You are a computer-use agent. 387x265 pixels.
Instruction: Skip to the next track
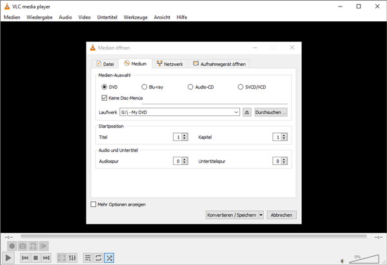(46, 258)
